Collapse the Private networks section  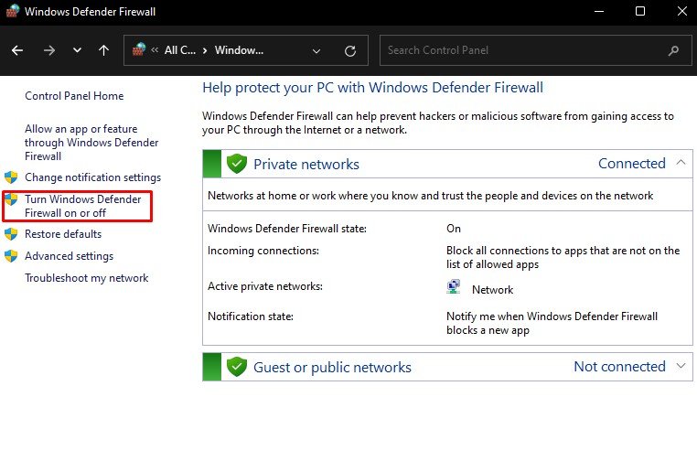pyautogui.click(x=681, y=163)
